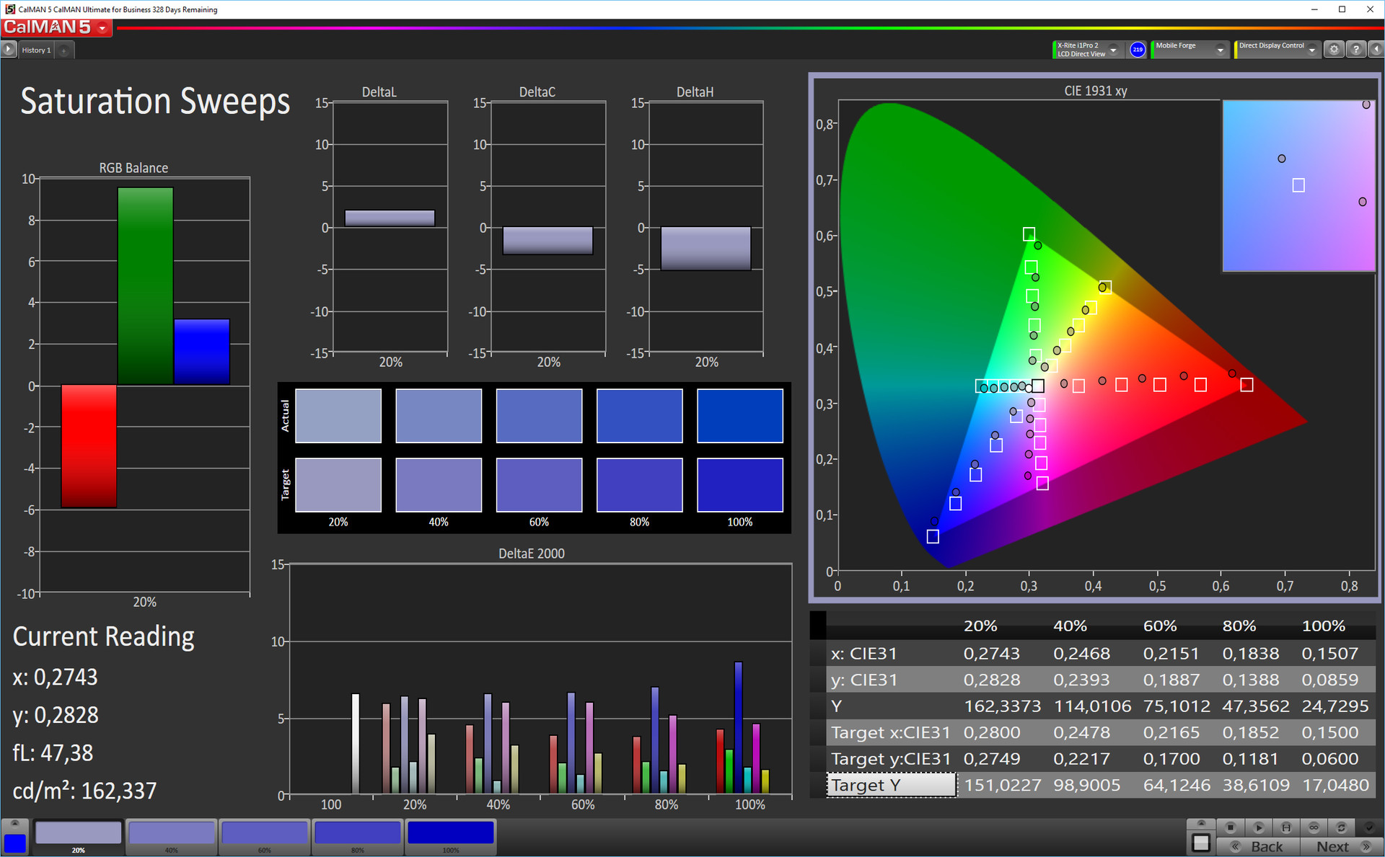Toggle the blue color square bottom-left
Viewport: 1385px width, 857px height.
[14, 843]
